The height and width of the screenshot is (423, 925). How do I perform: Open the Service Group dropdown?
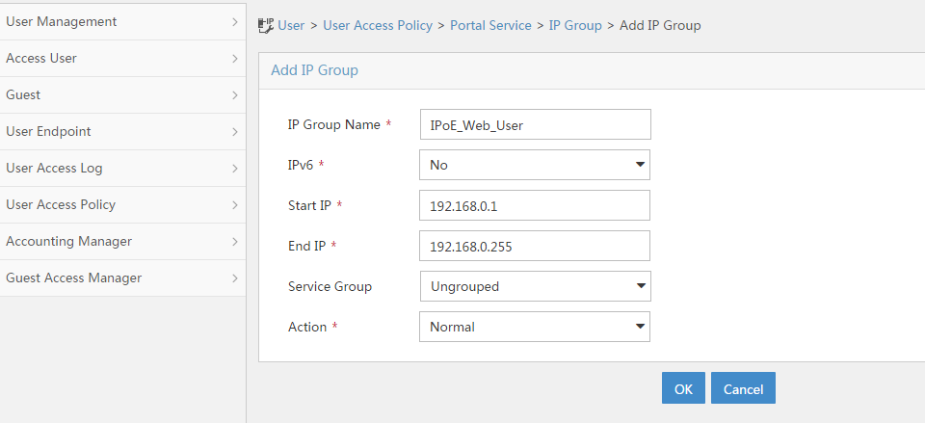535,286
